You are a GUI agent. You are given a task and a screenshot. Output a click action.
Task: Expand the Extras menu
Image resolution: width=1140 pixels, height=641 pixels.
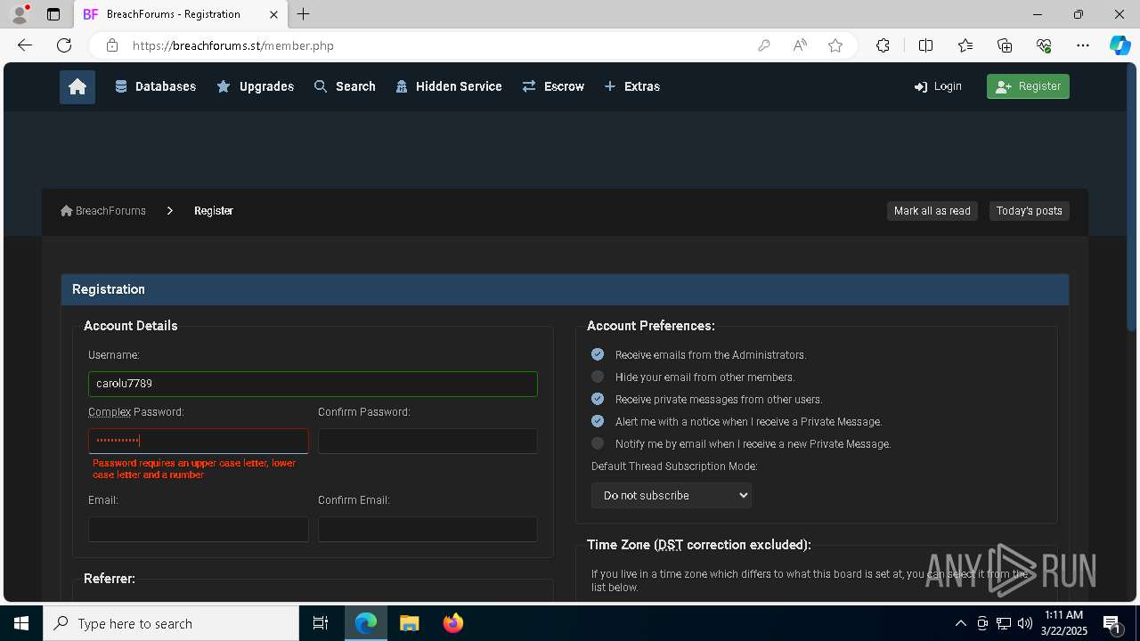click(x=631, y=86)
